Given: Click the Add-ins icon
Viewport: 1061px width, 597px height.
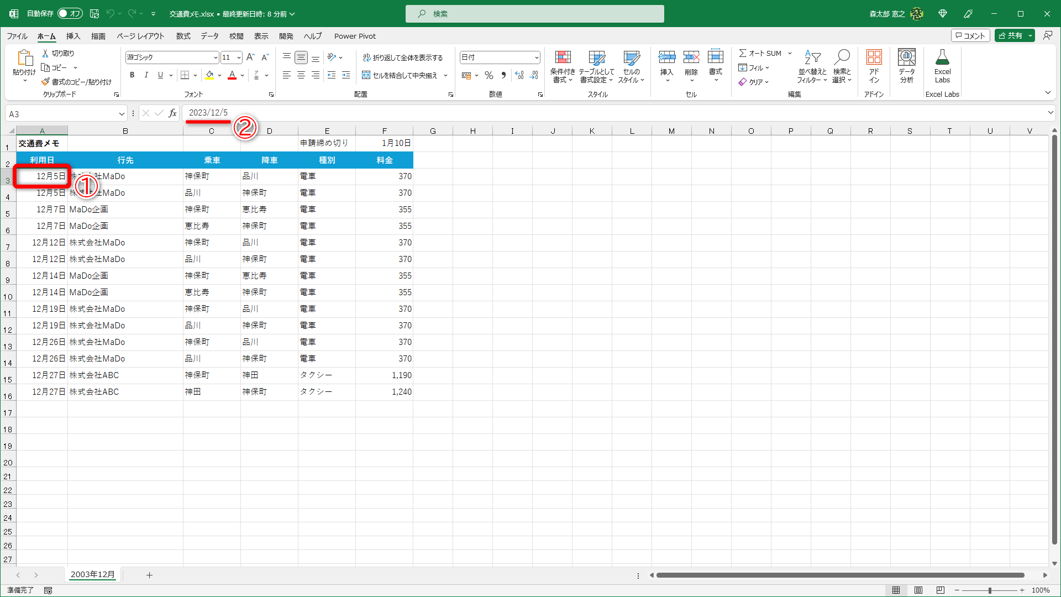Looking at the screenshot, I should 874,58.
